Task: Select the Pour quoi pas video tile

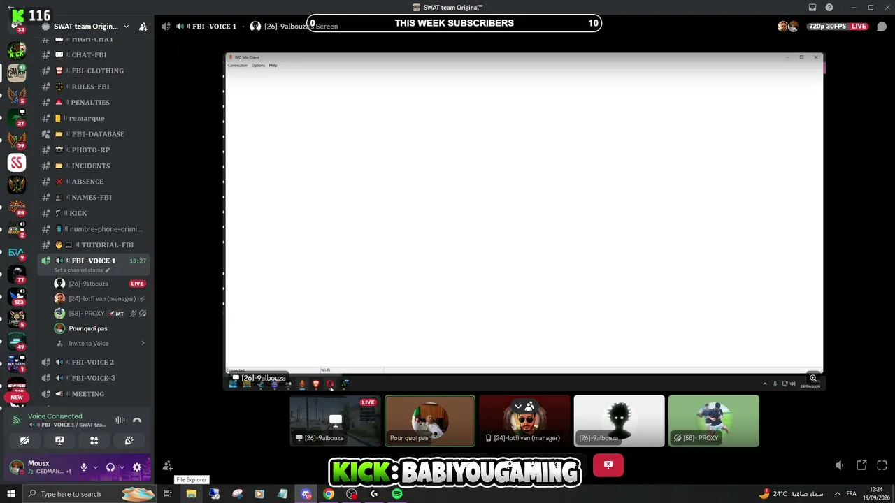Action: (430, 421)
